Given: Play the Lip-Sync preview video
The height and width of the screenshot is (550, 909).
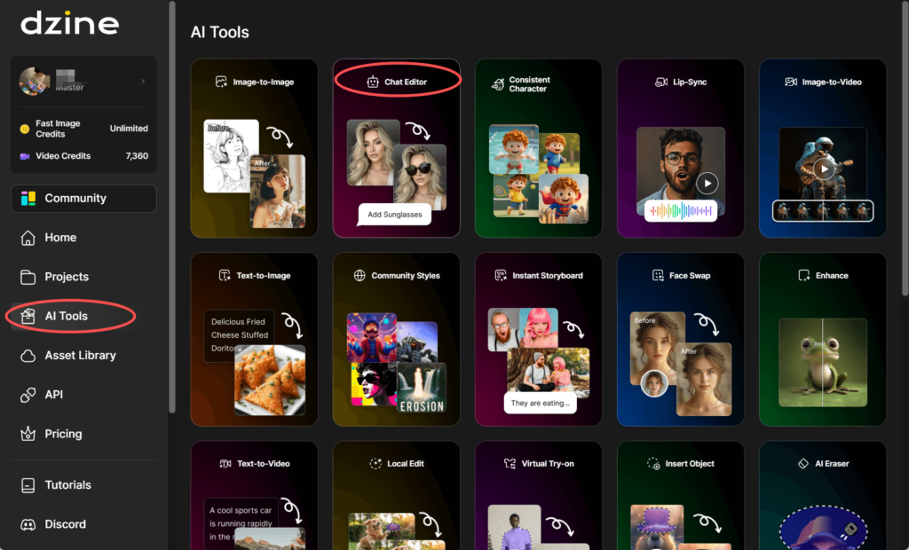Looking at the screenshot, I should (707, 183).
